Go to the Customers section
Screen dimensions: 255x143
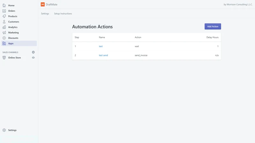pos(13,22)
